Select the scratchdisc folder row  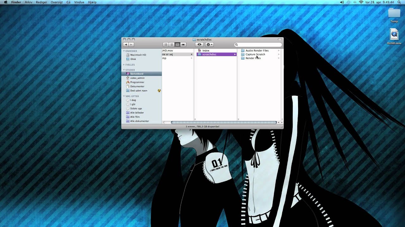pyautogui.click(x=216, y=54)
